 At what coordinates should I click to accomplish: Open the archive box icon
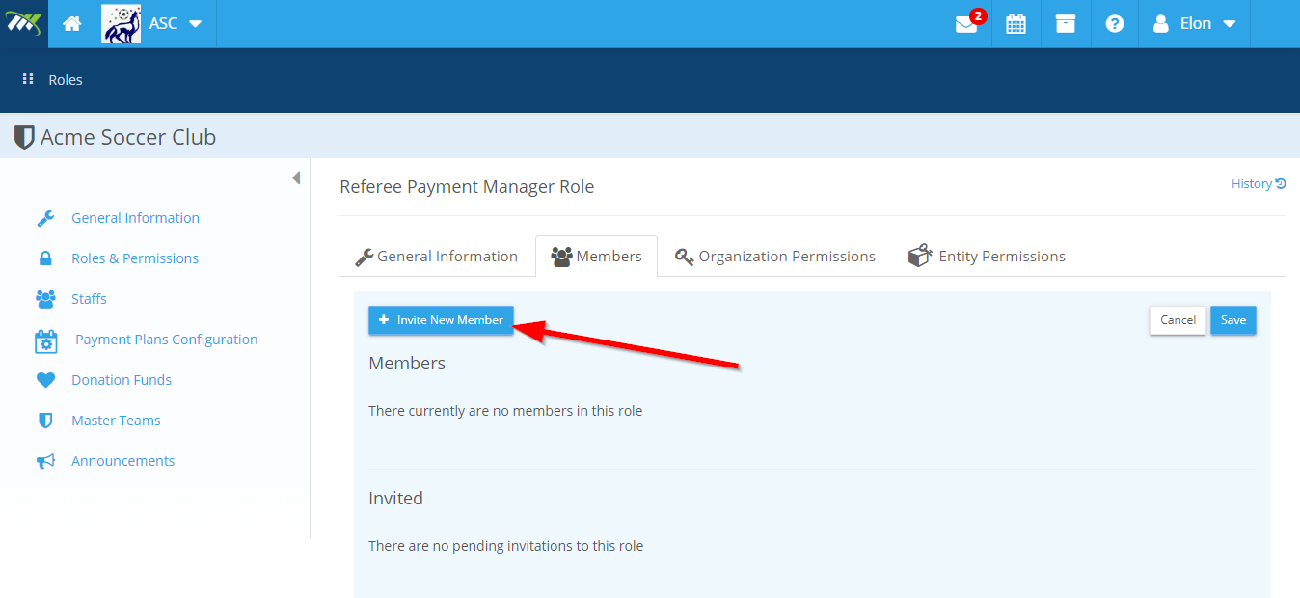pyautogui.click(x=1065, y=24)
